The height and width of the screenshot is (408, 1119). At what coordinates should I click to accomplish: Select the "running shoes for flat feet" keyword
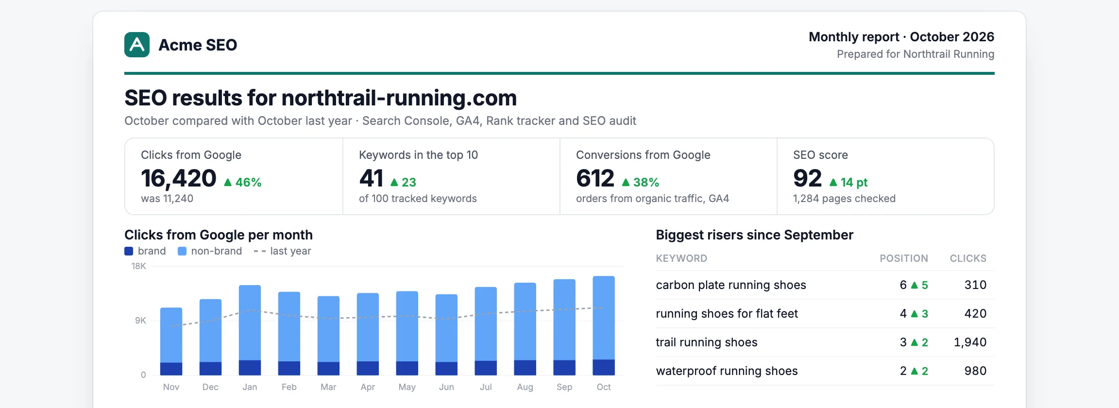point(727,314)
